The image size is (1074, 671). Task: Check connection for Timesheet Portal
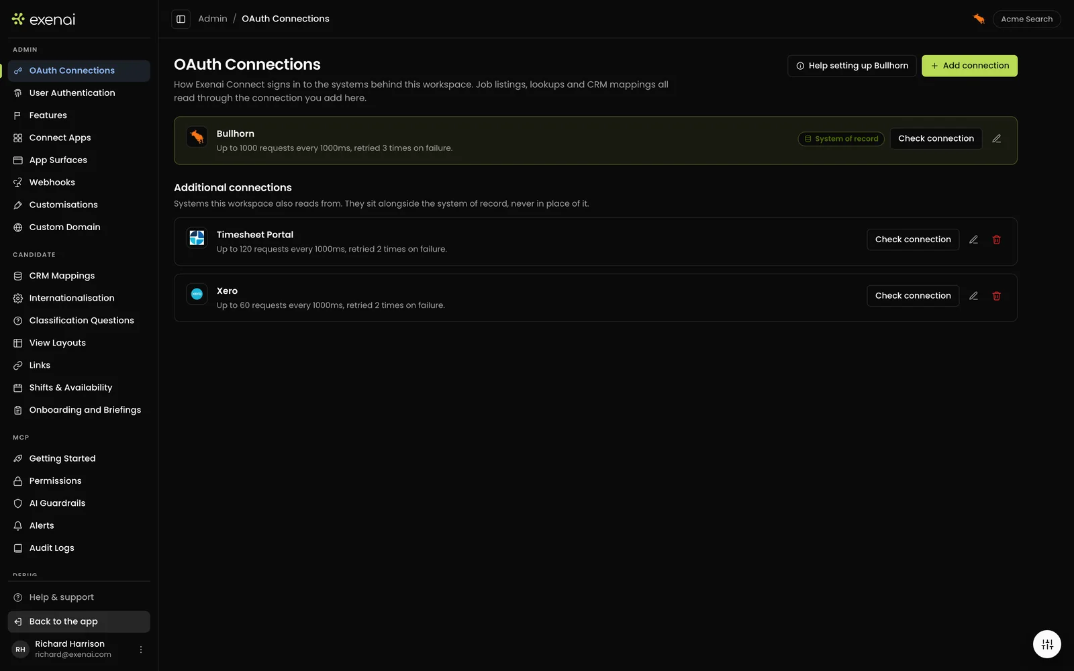[x=913, y=240]
